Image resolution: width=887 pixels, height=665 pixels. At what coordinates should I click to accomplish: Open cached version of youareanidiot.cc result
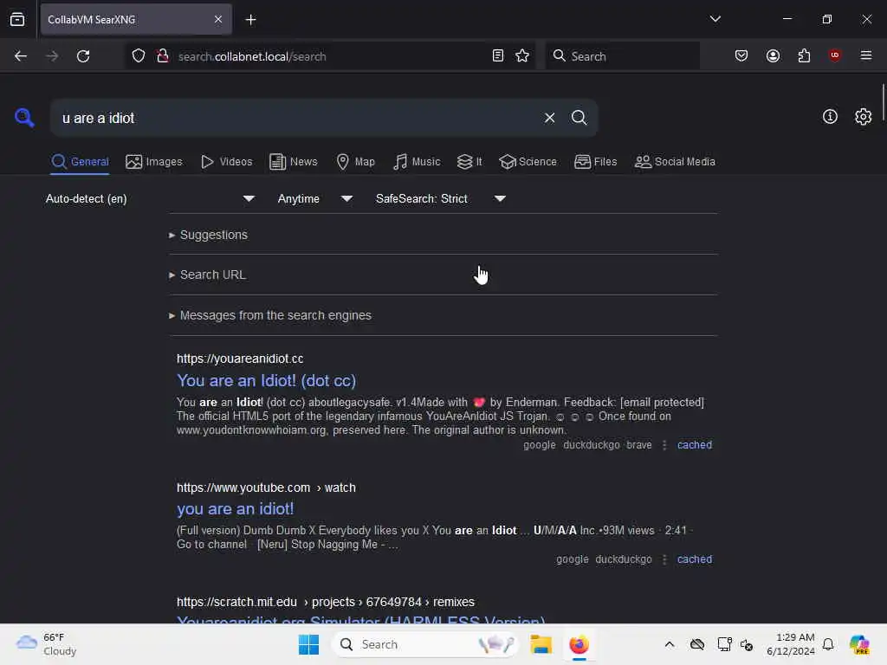pyautogui.click(x=694, y=445)
